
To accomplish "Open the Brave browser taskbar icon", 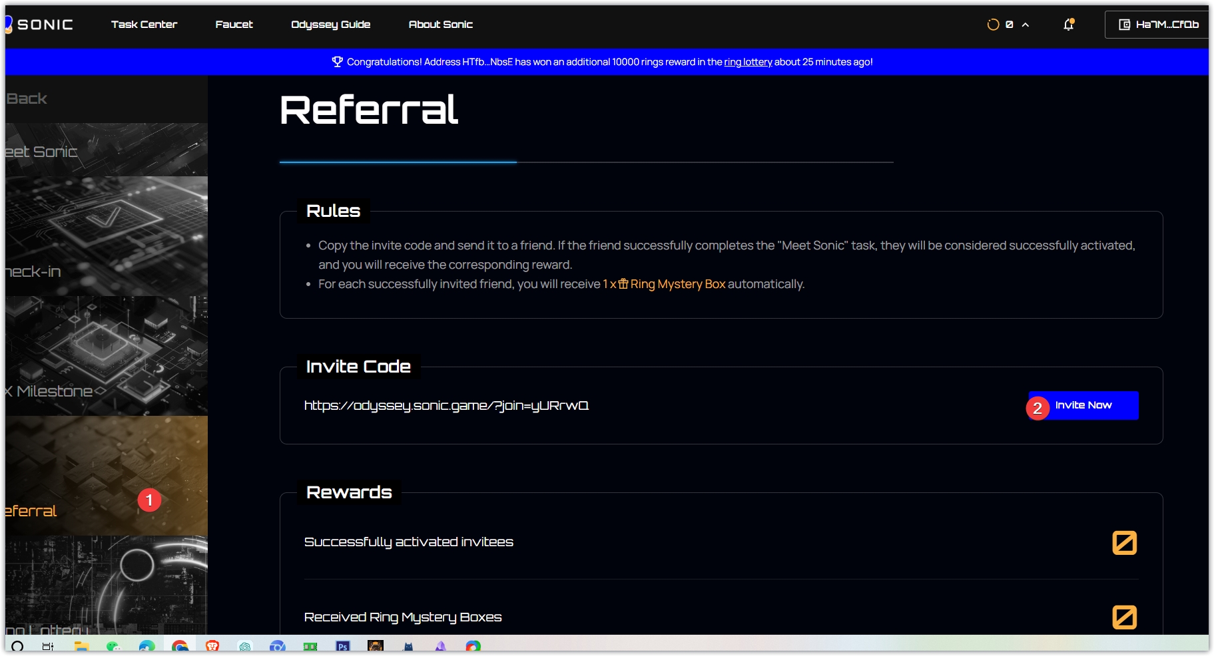I will pos(212,646).
